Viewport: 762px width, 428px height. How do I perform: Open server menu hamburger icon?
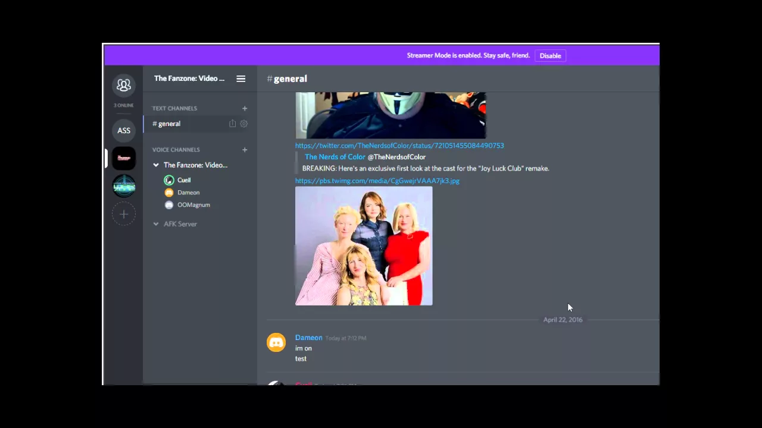[241, 78]
